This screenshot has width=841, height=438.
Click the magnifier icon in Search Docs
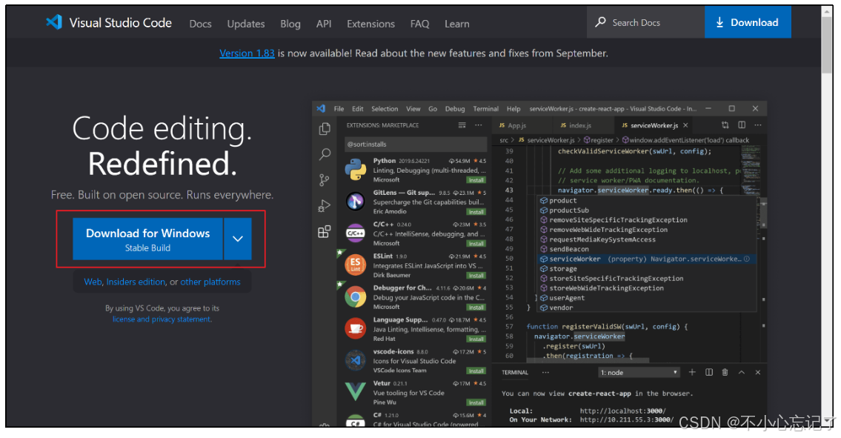[600, 22]
